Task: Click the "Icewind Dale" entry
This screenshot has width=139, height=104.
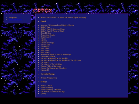Action: coord(45,45)
